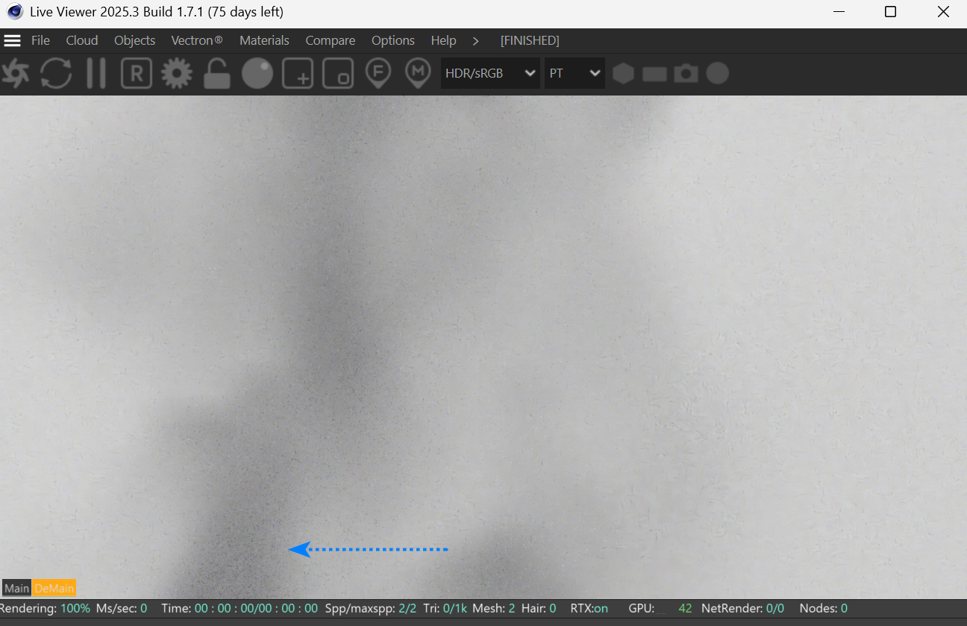Open render settings gear icon
This screenshot has width=967, height=626.
(177, 74)
